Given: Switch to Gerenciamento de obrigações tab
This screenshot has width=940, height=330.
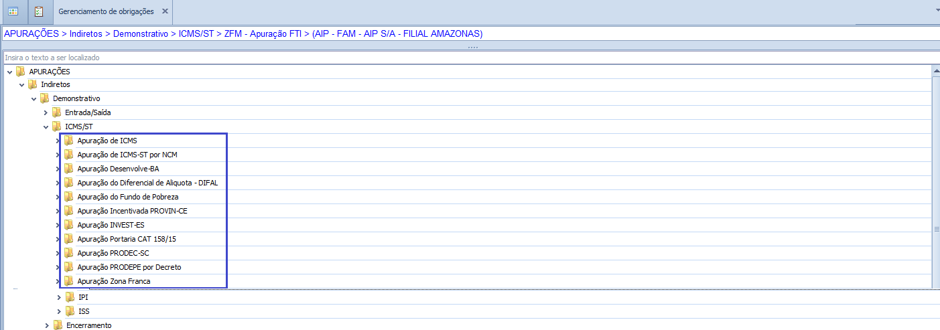Looking at the screenshot, I should [x=106, y=12].
